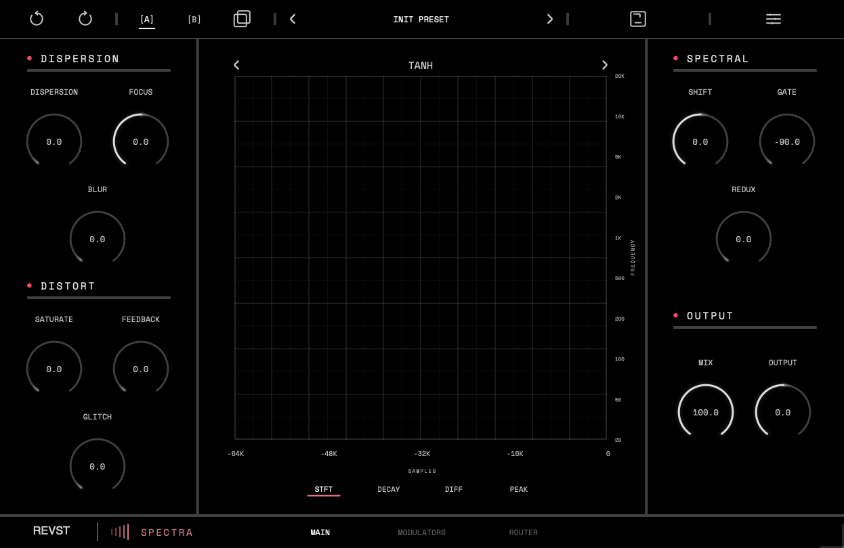Image resolution: width=844 pixels, height=548 pixels.
Task: Open the ROUTER page tab
Action: pyautogui.click(x=524, y=532)
